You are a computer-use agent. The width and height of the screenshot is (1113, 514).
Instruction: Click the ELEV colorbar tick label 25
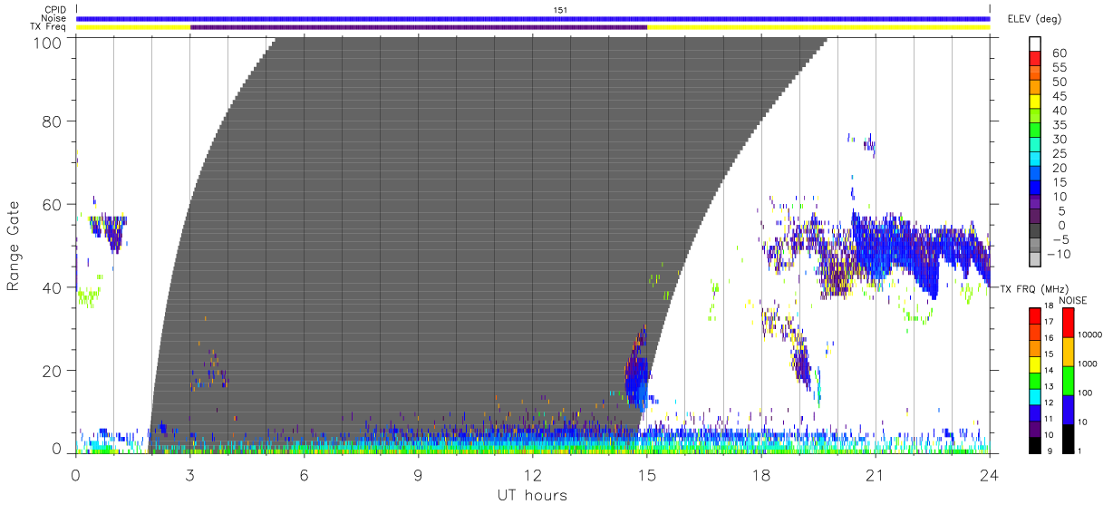pyautogui.click(x=1060, y=153)
